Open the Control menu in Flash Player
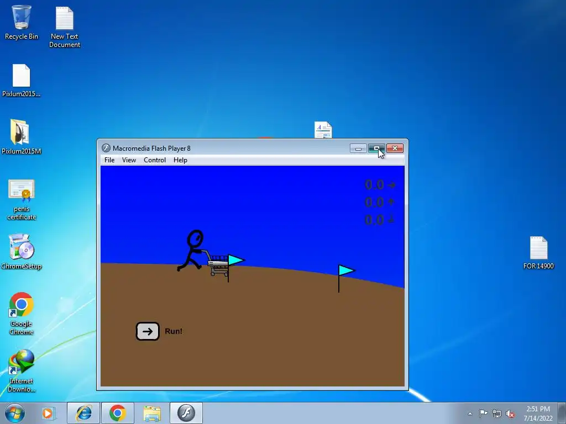The image size is (566, 424). click(155, 160)
